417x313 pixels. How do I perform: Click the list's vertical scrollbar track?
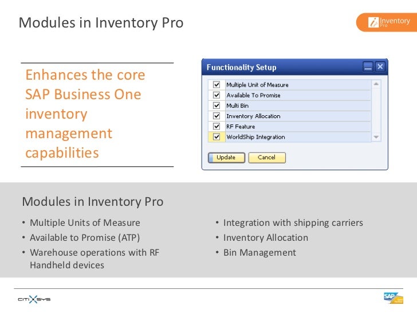(x=376, y=111)
